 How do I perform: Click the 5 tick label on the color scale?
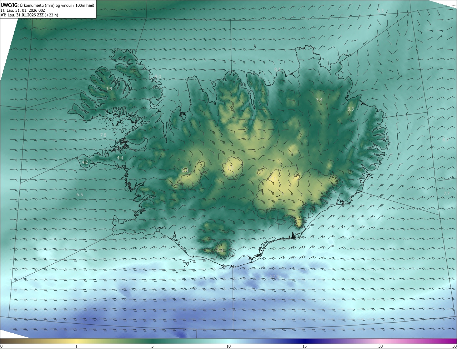click(x=152, y=346)
